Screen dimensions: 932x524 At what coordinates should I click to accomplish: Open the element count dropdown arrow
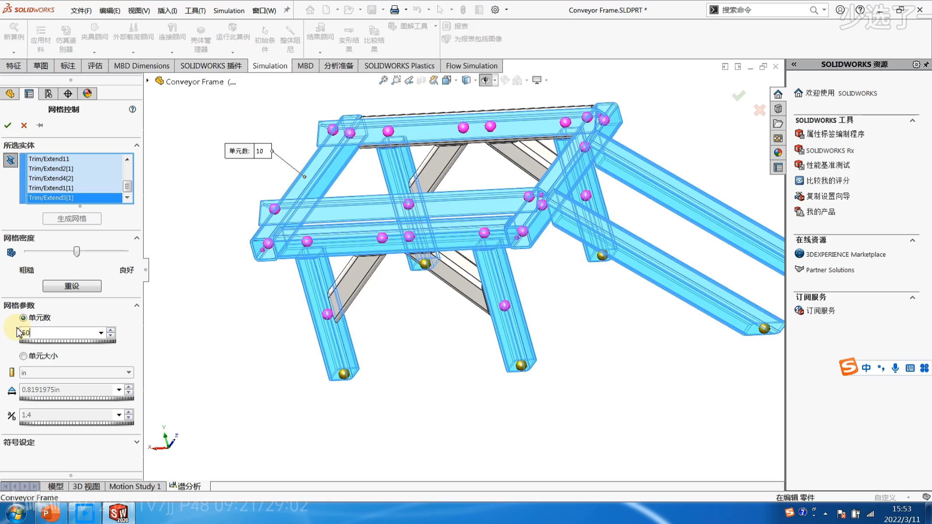tap(101, 333)
